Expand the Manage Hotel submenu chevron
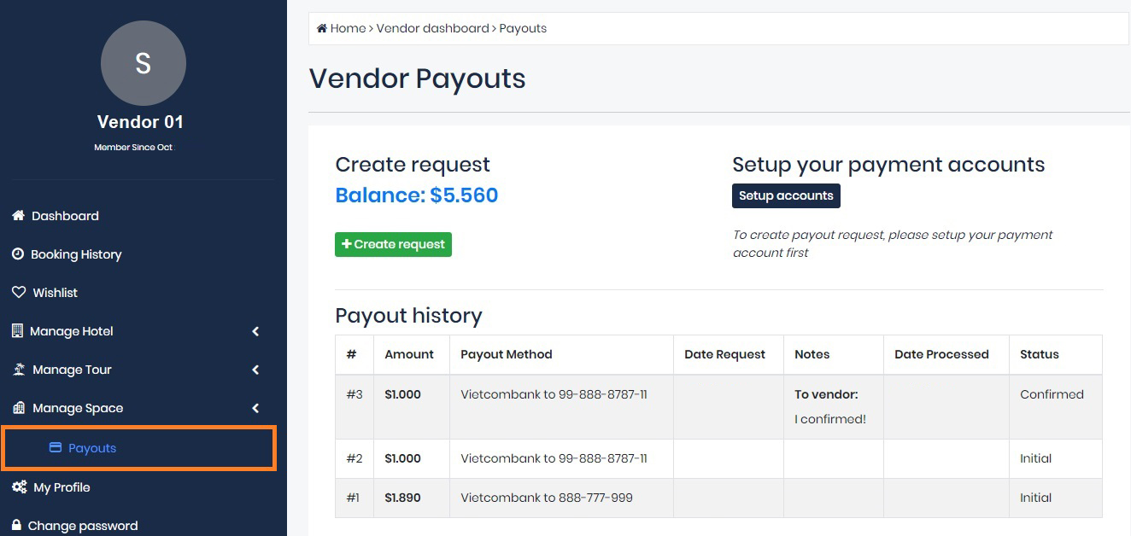The image size is (1131, 536). tap(255, 331)
